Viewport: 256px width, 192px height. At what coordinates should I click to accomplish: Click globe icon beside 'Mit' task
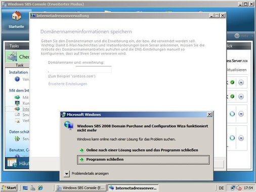(x=17, y=98)
